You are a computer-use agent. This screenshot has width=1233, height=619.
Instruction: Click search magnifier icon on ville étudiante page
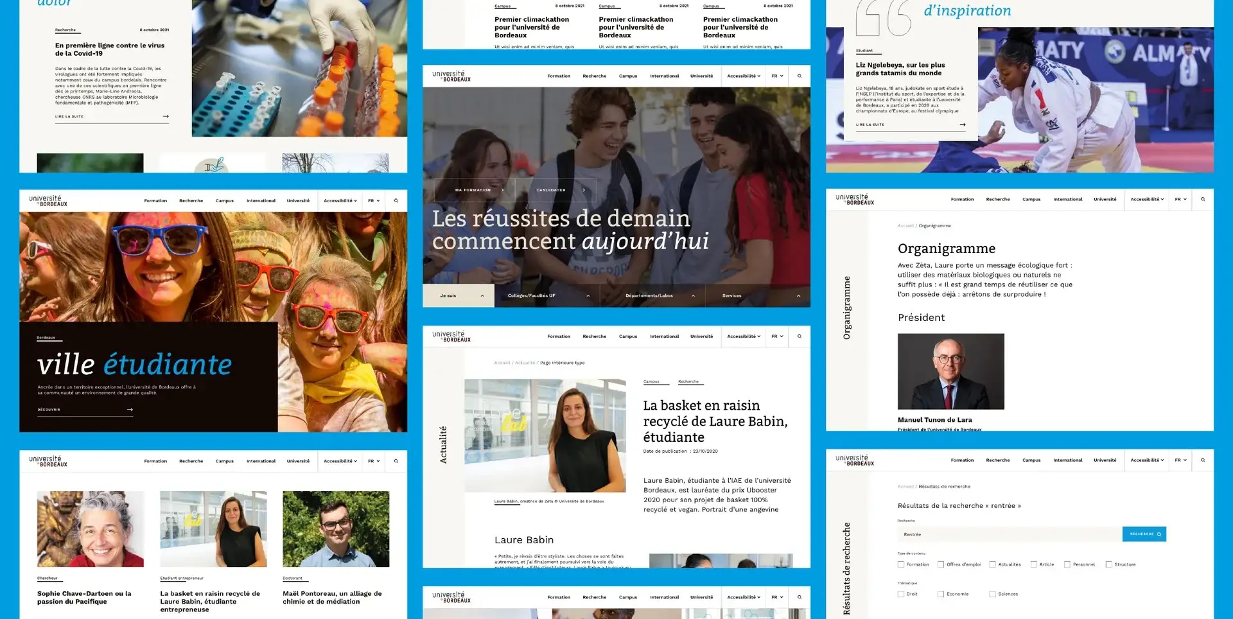pyautogui.click(x=396, y=200)
